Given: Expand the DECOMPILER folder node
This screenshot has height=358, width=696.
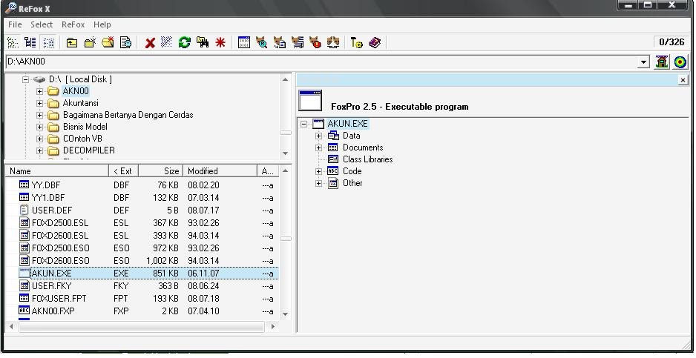Looking at the screenshot, I should pos(39,150).
